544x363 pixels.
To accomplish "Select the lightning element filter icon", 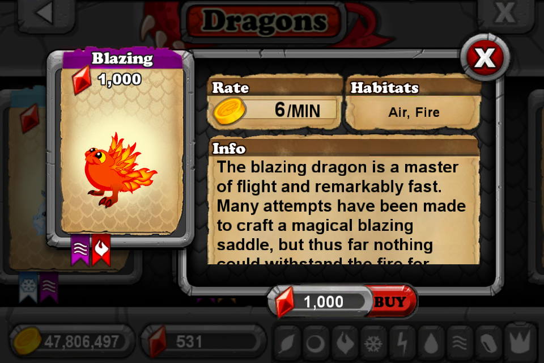I will coord(402,342).
